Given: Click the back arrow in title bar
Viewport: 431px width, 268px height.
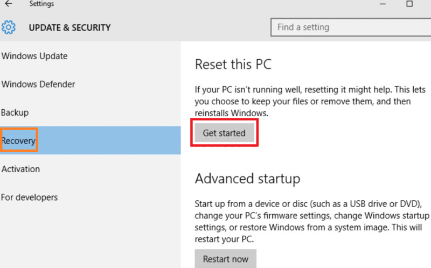Looking at the screenshot, I should click(x=8, y=4).
